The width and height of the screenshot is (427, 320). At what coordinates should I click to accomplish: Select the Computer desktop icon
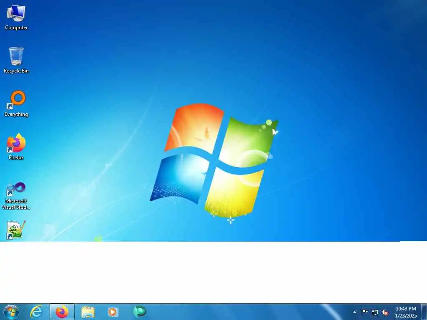pyautogui.click(x=16, y=17)
